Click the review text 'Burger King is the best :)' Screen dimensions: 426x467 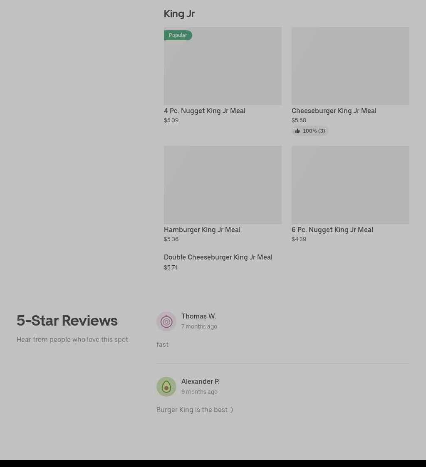pos(195,410)
